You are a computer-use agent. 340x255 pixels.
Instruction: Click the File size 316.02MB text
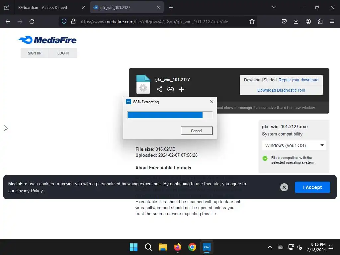(155, 149)
